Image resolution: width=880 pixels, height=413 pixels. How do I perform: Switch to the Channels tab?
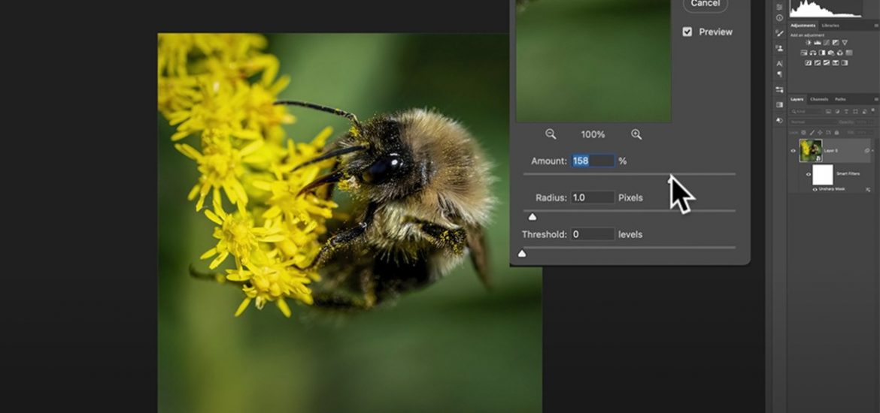click(819, 99)
